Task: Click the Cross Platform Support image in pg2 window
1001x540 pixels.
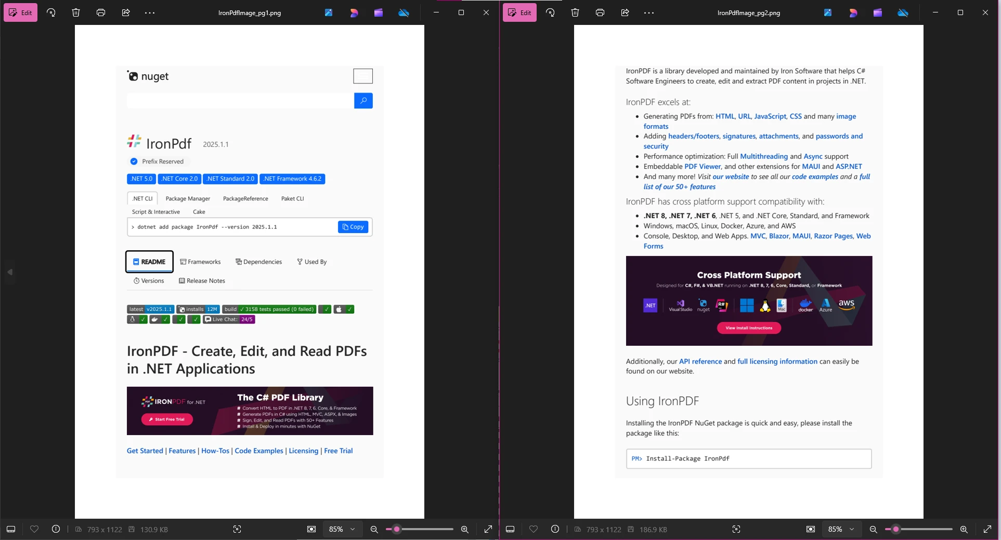Action: point(749,301)
